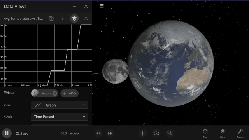The height and width of the screenshot is (140, 249).
Task: Slow down simulation with rewind button
Action: pyautogui.click(x=98, y=133)
